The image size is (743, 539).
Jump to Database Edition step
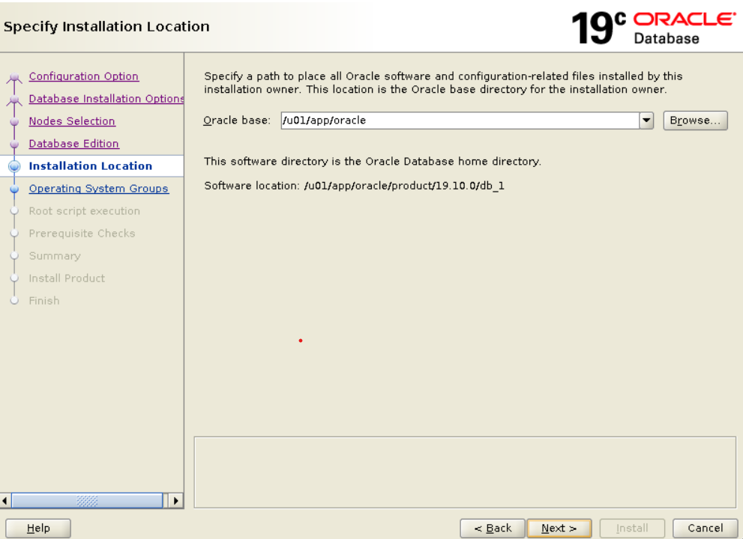(x=74, y=144)
